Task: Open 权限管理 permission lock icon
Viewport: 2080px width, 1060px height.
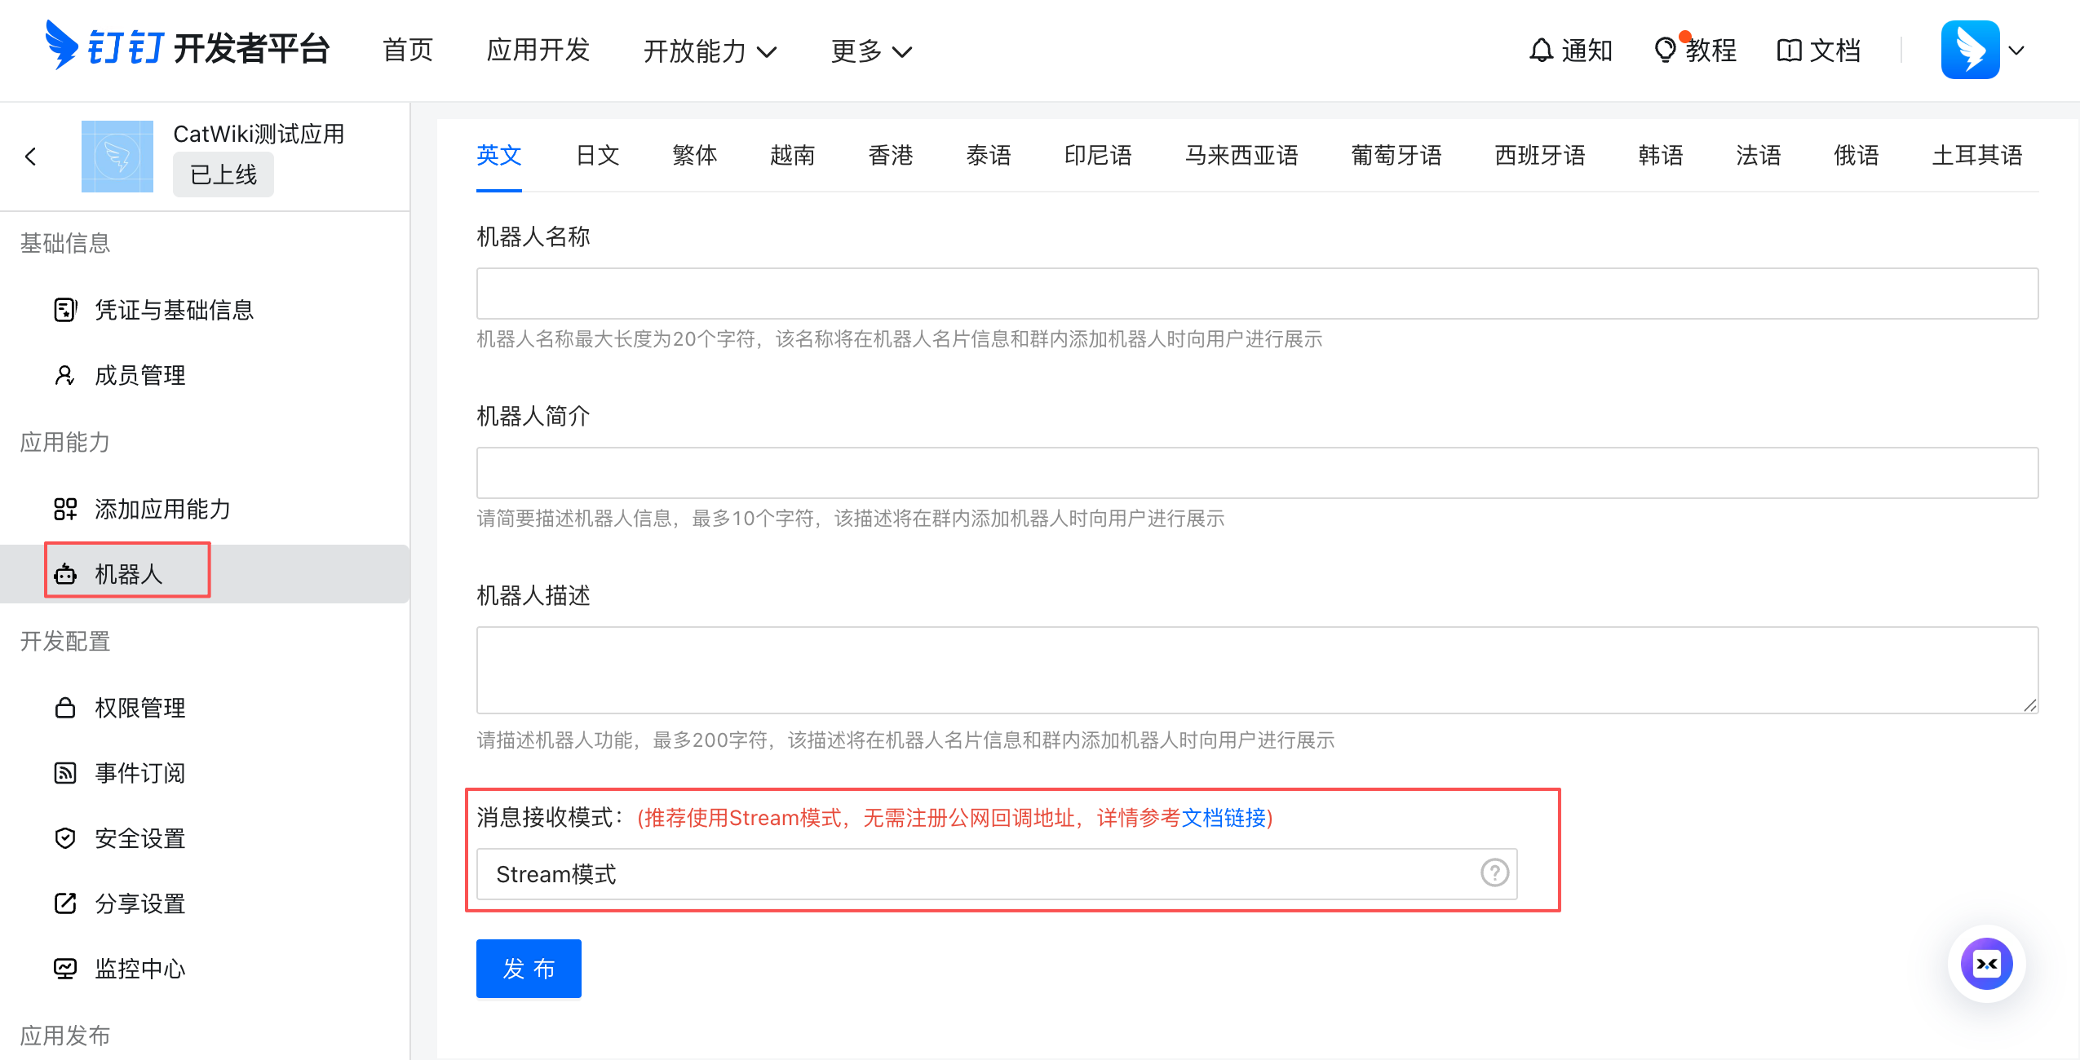Action: click(x=65, y=708)
